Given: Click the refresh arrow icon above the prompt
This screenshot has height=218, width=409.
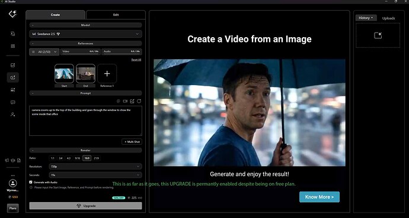Looking at the screenshot, I should tap(139, 101).
